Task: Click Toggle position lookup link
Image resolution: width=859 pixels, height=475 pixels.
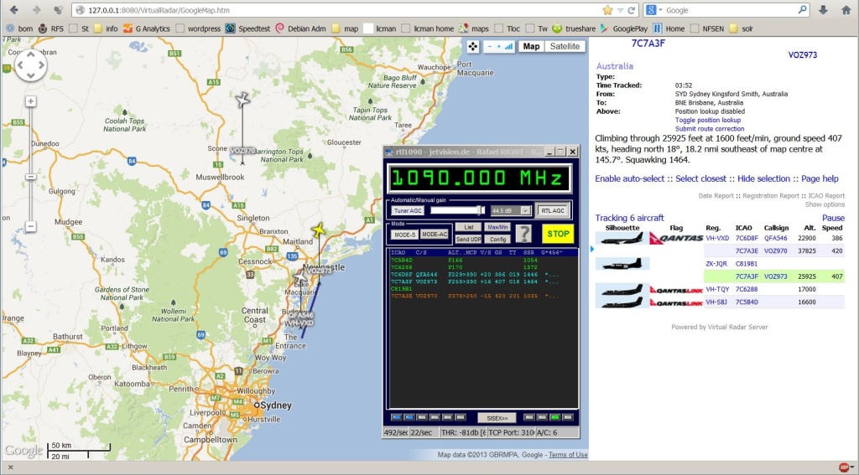Action: [x=708, y=120]
